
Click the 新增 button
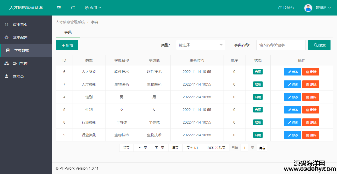[x=67, y=45]
